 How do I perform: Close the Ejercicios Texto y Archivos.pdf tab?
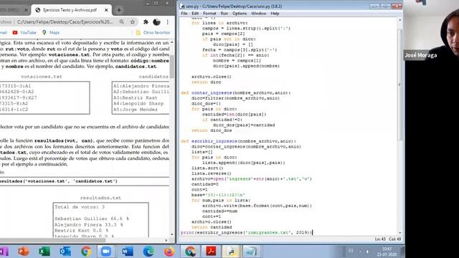[x=106, y=10]
